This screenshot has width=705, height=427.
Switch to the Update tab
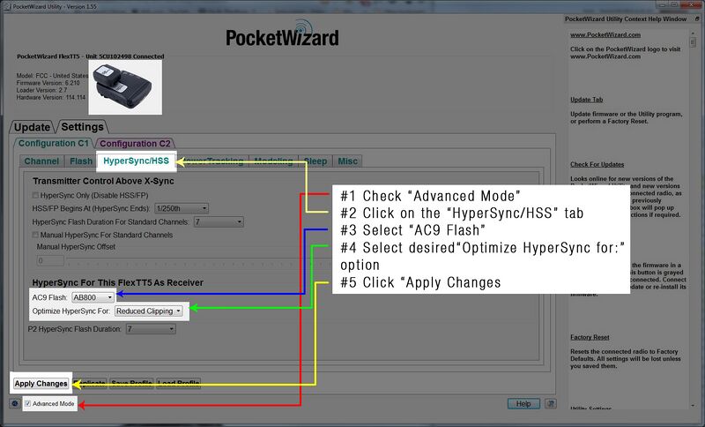[32, 127]
